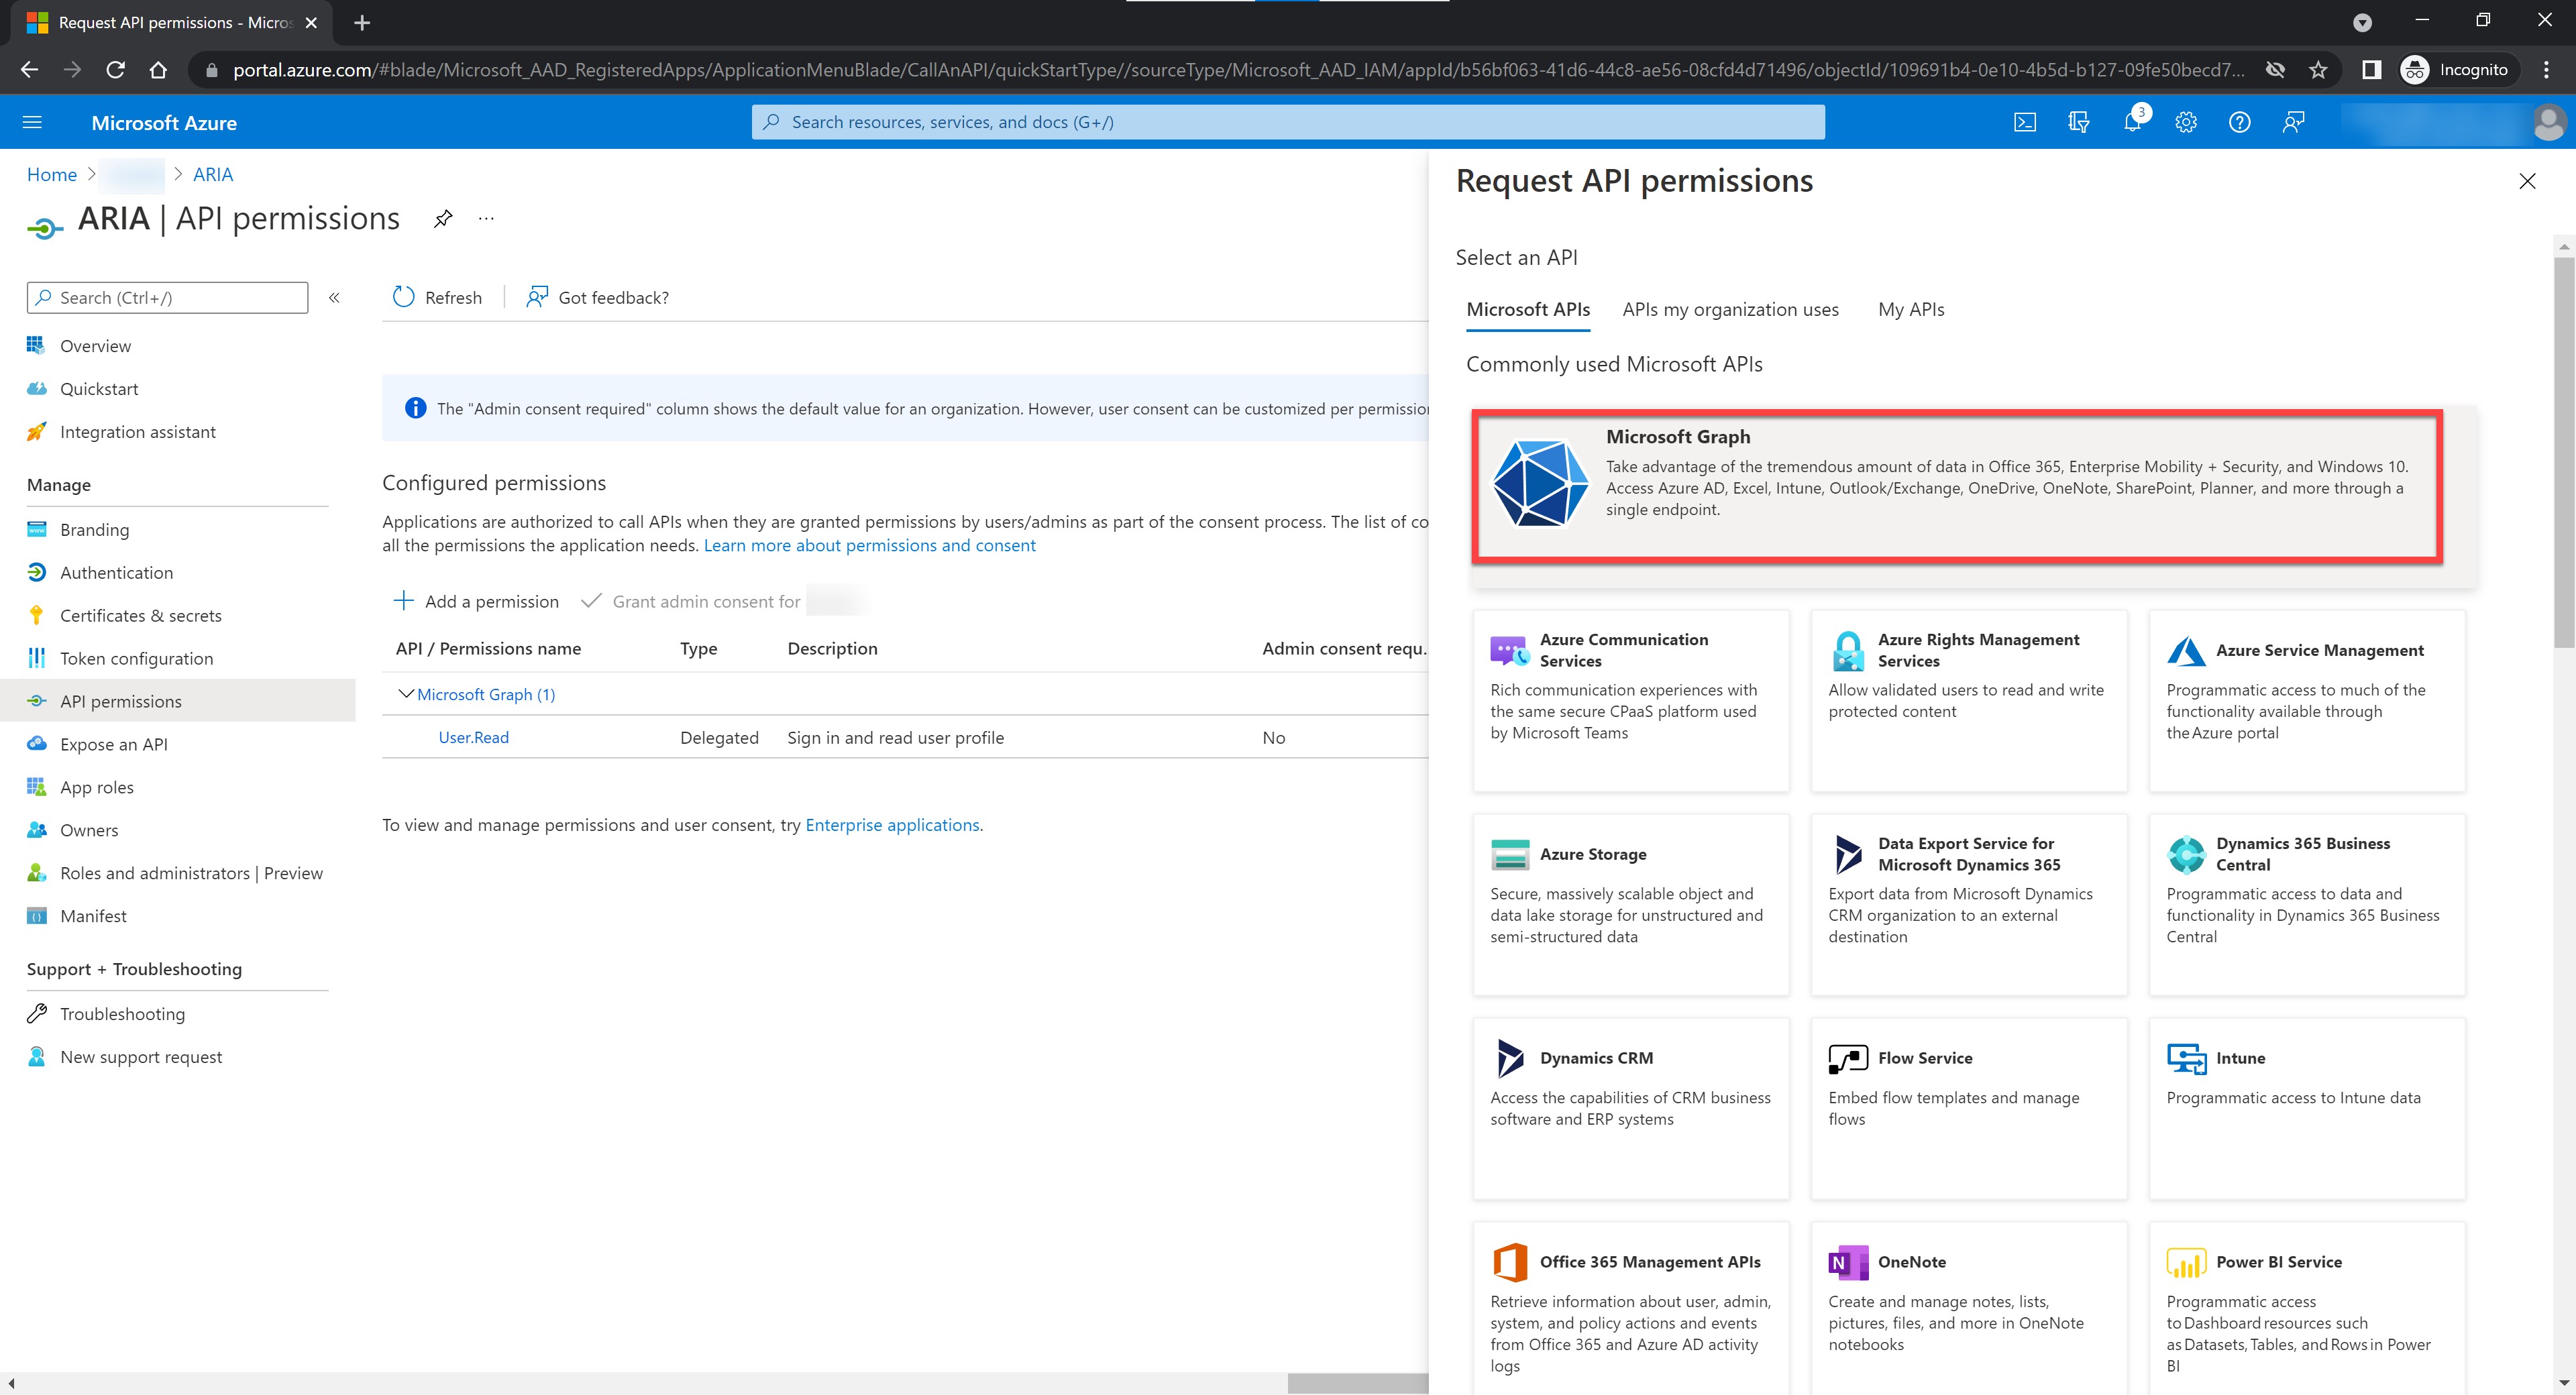Click the feedback icon in header
The image size is (2576, 1395).
click(2294, 122)
